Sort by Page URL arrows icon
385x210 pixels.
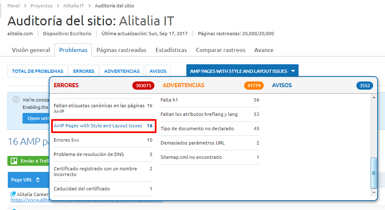pyautogui.click(x=38, y=180)
